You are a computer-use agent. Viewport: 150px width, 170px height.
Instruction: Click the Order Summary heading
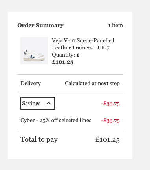pyautogui.click(x=40, y=25)
